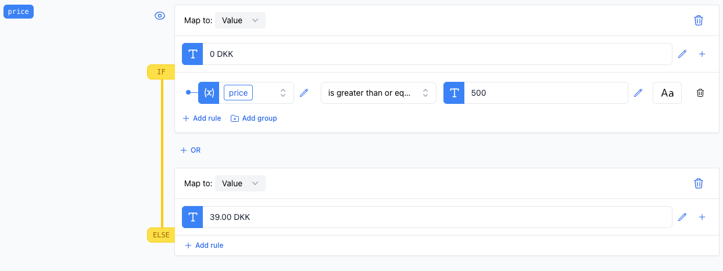Image resolution: width=723 pixels, height=271 pixels.
Task: Open the first Map to Value dropdown
Action: (x=240, y=20)
